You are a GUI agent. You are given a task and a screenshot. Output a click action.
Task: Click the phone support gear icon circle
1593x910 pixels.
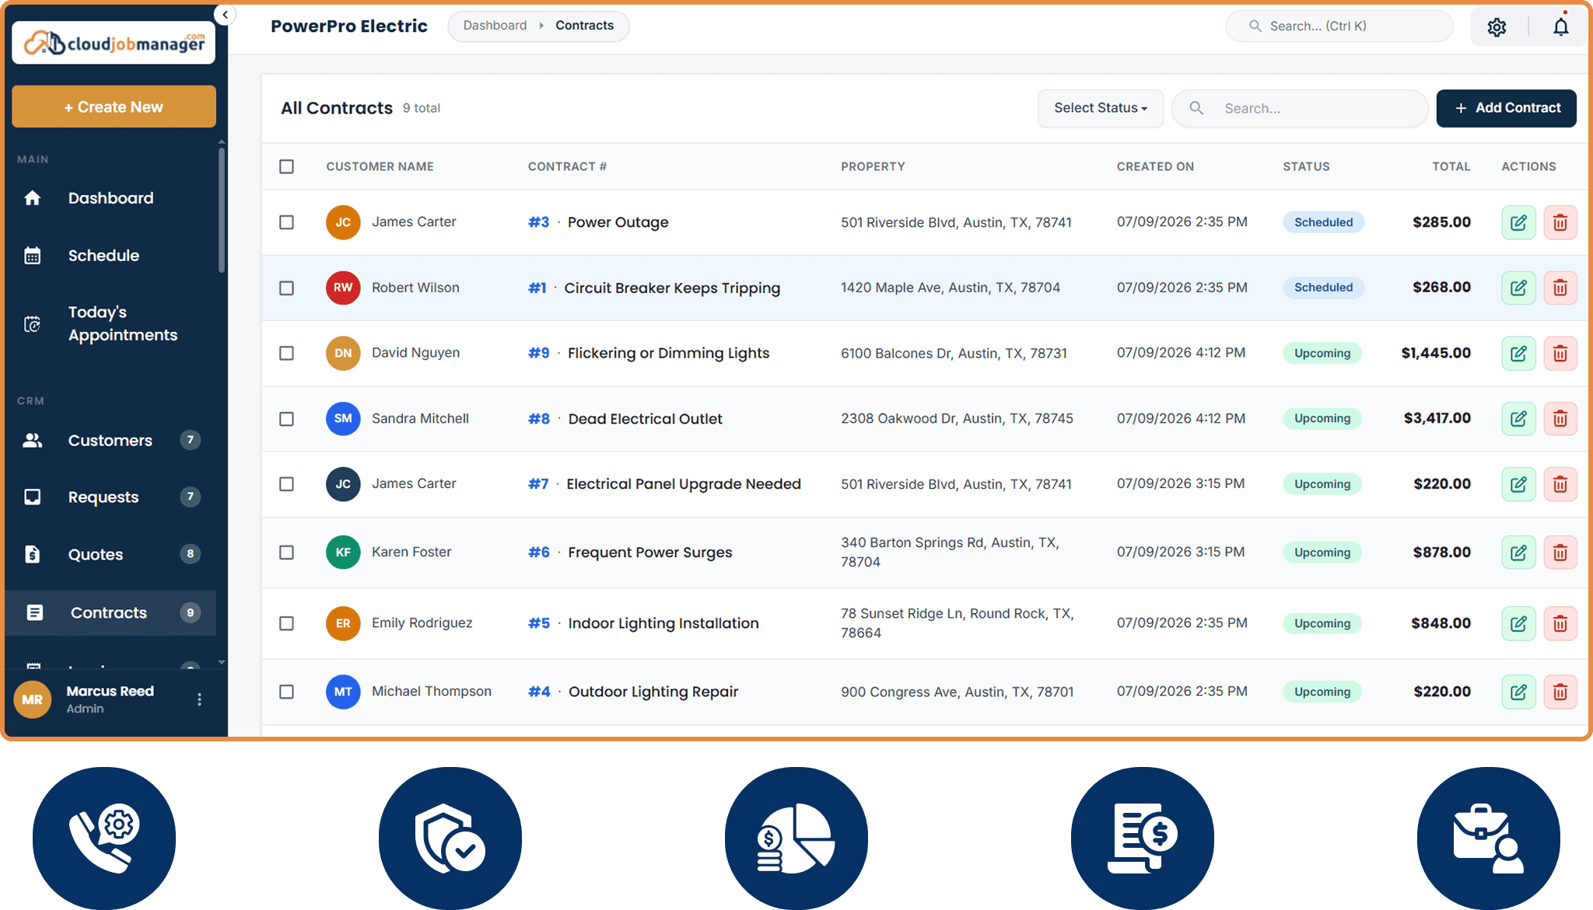[104, 839]
